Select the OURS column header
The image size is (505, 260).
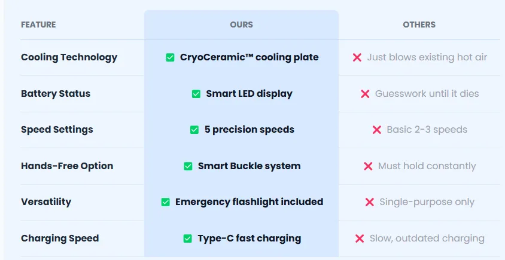(241, 25)
